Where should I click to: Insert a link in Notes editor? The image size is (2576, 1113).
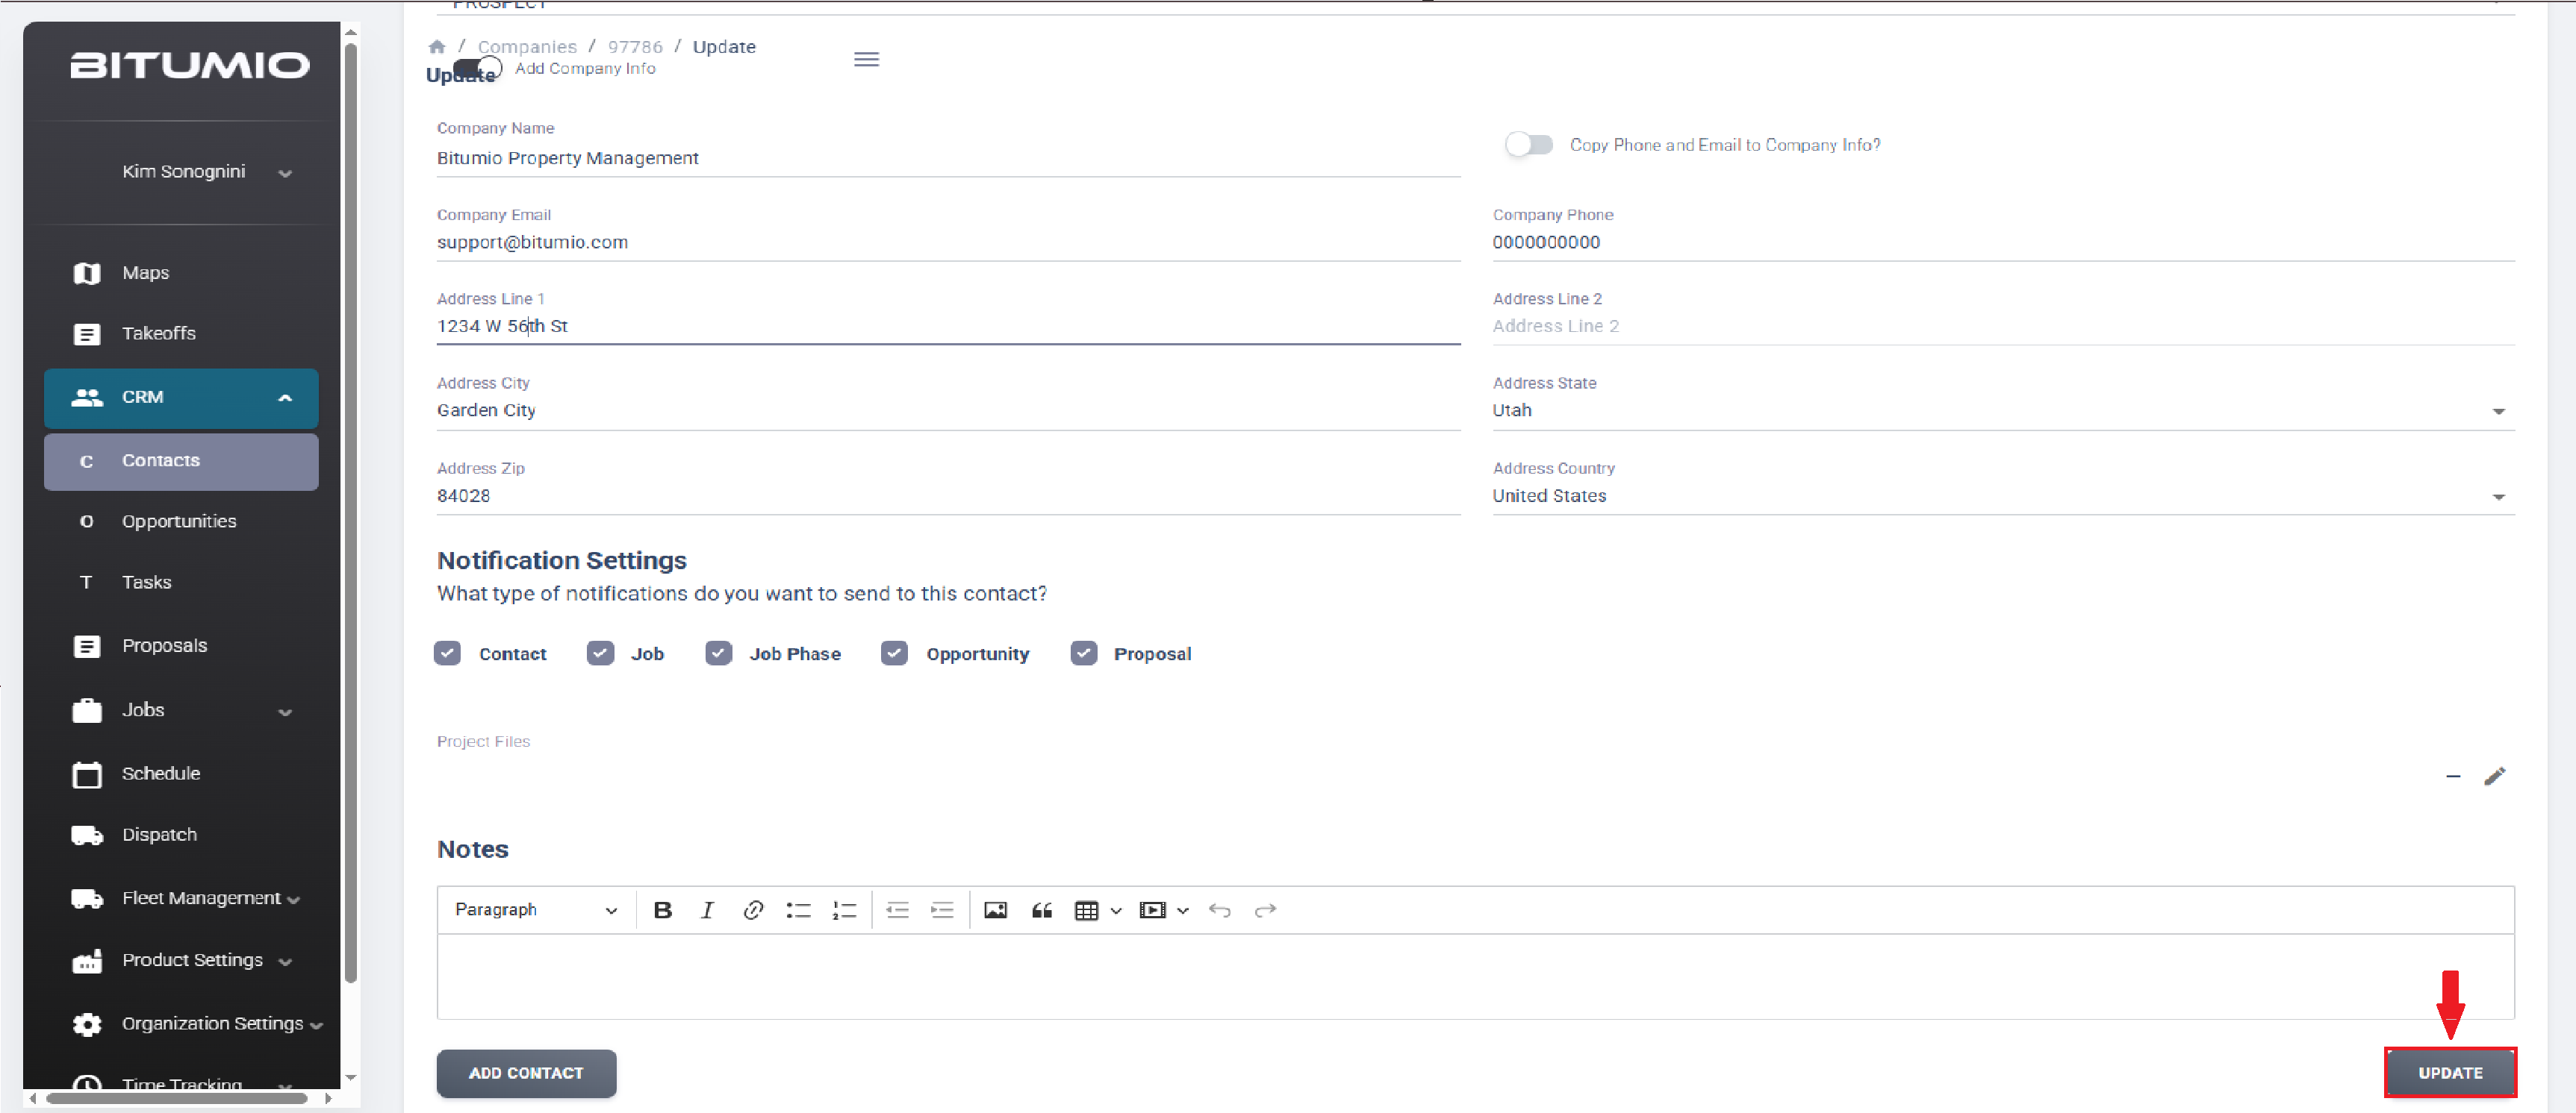point(753,910)
